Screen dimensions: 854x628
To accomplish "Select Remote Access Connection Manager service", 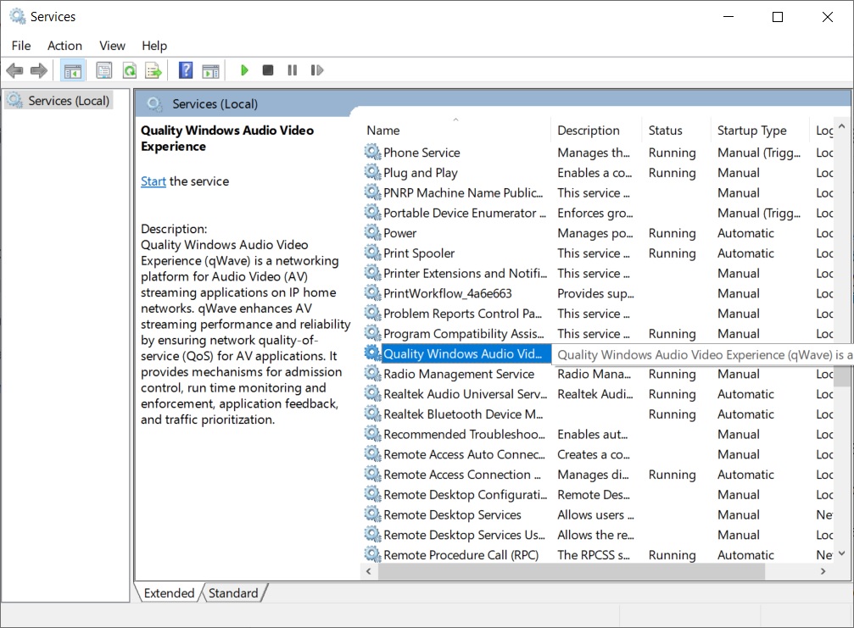I will coord(597,475).
